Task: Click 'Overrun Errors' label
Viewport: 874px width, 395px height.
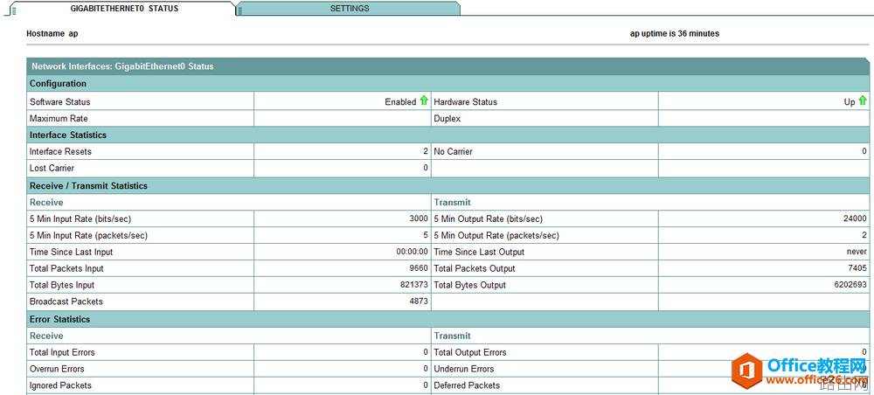Action: 57,369
